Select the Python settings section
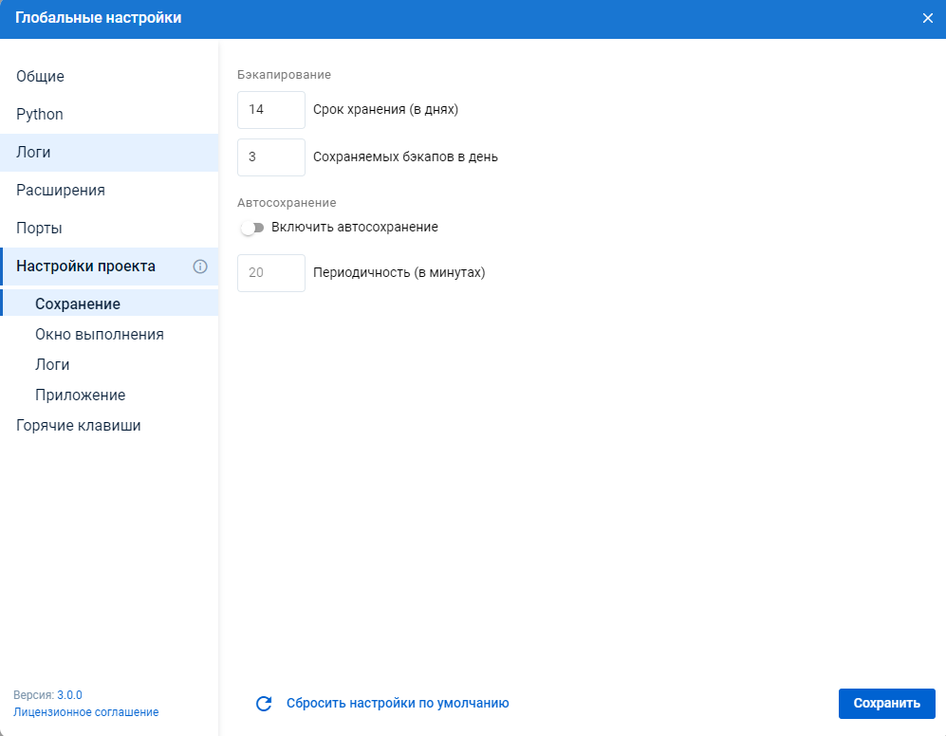946x736 pixels. coord(40,115)
